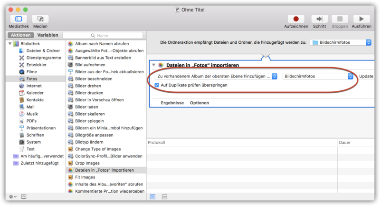
Task: Switch to the list view icon in log
Action: point(152,196)
